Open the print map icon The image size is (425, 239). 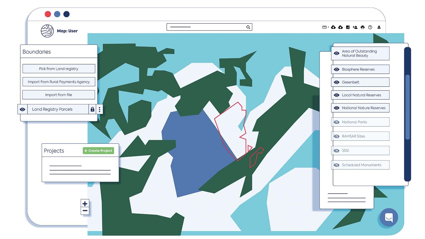click(362, 27)
